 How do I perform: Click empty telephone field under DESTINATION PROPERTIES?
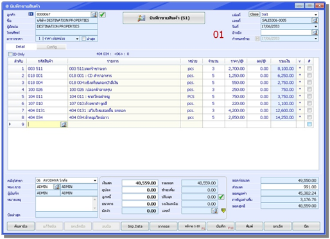pos(67,33)
